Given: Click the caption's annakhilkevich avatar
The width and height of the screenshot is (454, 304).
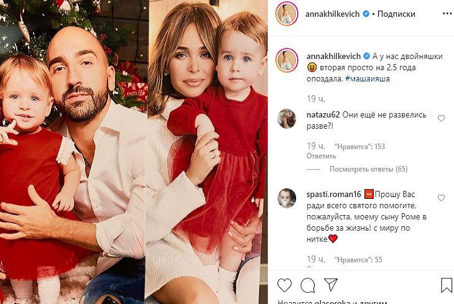Looking at the screenshot, I should pos(287,60).
